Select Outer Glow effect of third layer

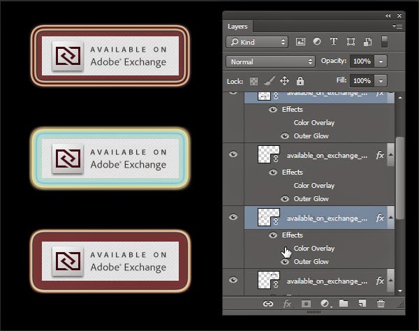(x=311, y=262)
